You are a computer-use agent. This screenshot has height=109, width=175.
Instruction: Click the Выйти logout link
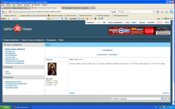[x=167, y=22]
